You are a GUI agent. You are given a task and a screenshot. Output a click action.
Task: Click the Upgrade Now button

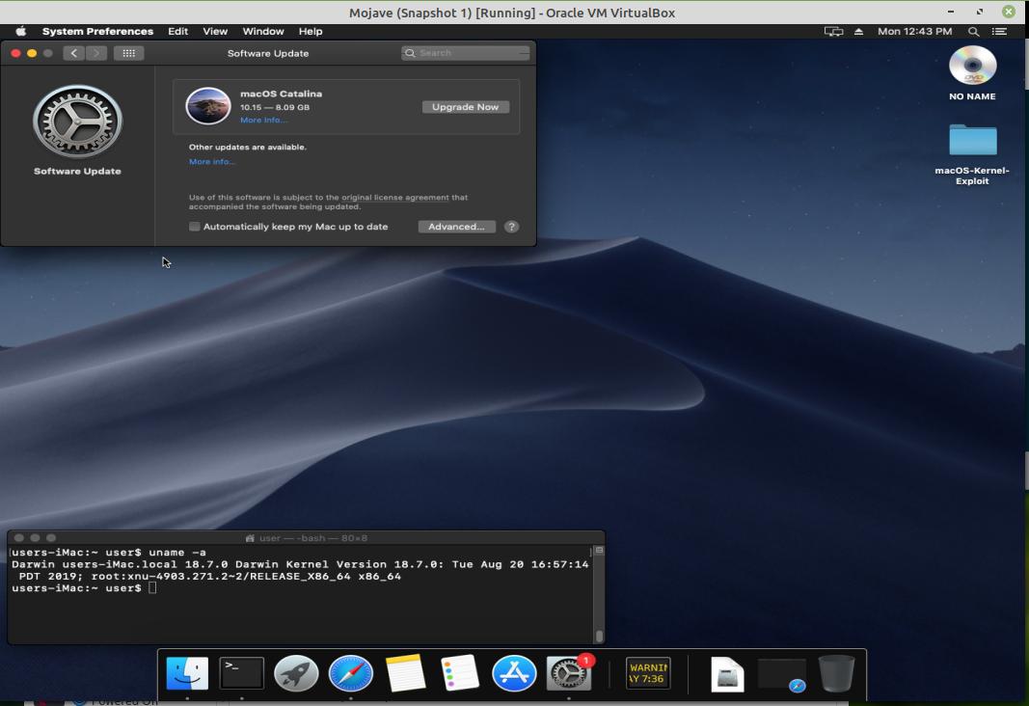click(465, 107)
